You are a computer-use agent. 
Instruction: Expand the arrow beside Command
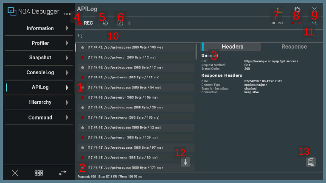click(x=67, y=117)
